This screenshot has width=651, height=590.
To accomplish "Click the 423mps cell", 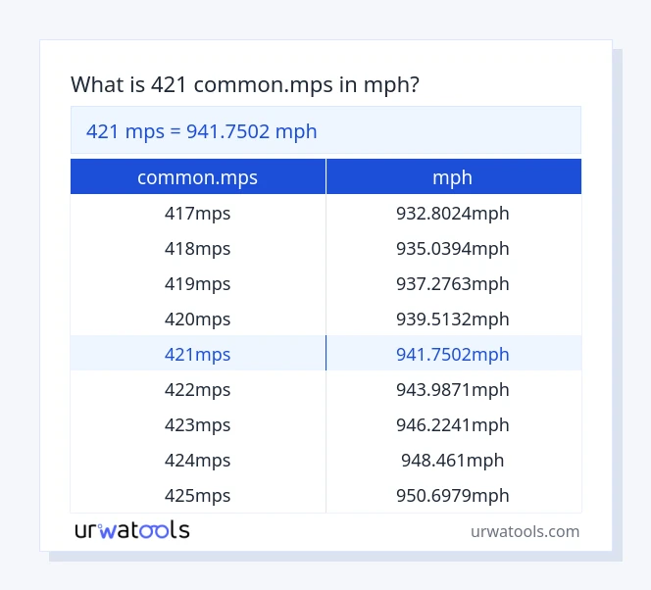I will (x=197, y=424).
